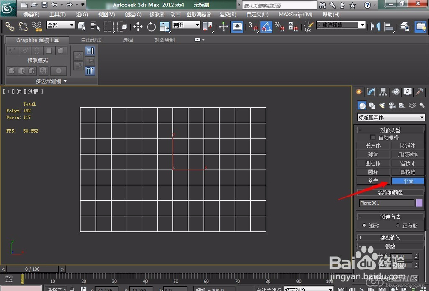429x291 pixels.
Task: Open the reference coordinate dropdown showing 视图
Action: (186, 25)
